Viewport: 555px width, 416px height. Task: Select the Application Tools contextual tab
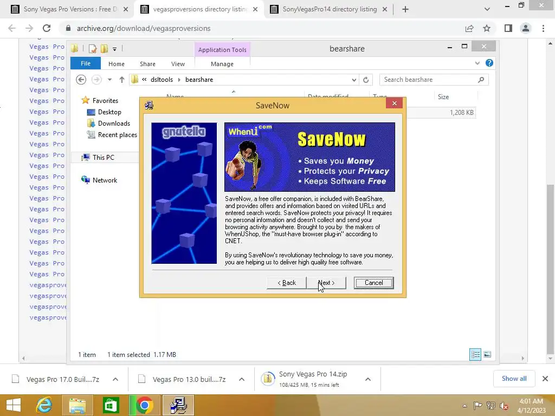click(x=222, y=50)
